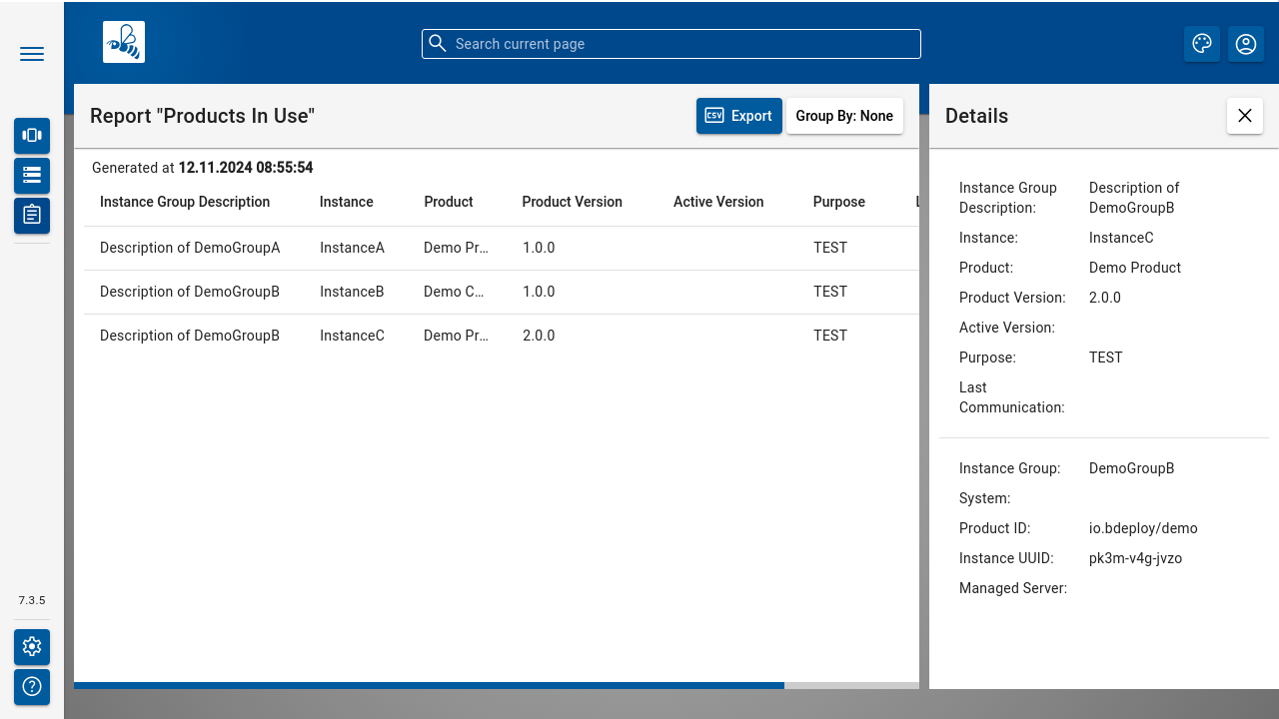Click the generated timestamp 12.11.2024 08:55:54
Image resolution: width=1279 pixels, height=719 pixels.
(x=246, y=168)
